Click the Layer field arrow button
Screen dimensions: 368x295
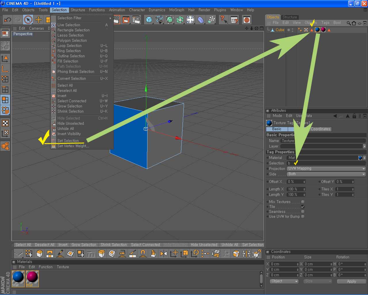(365, 146)
